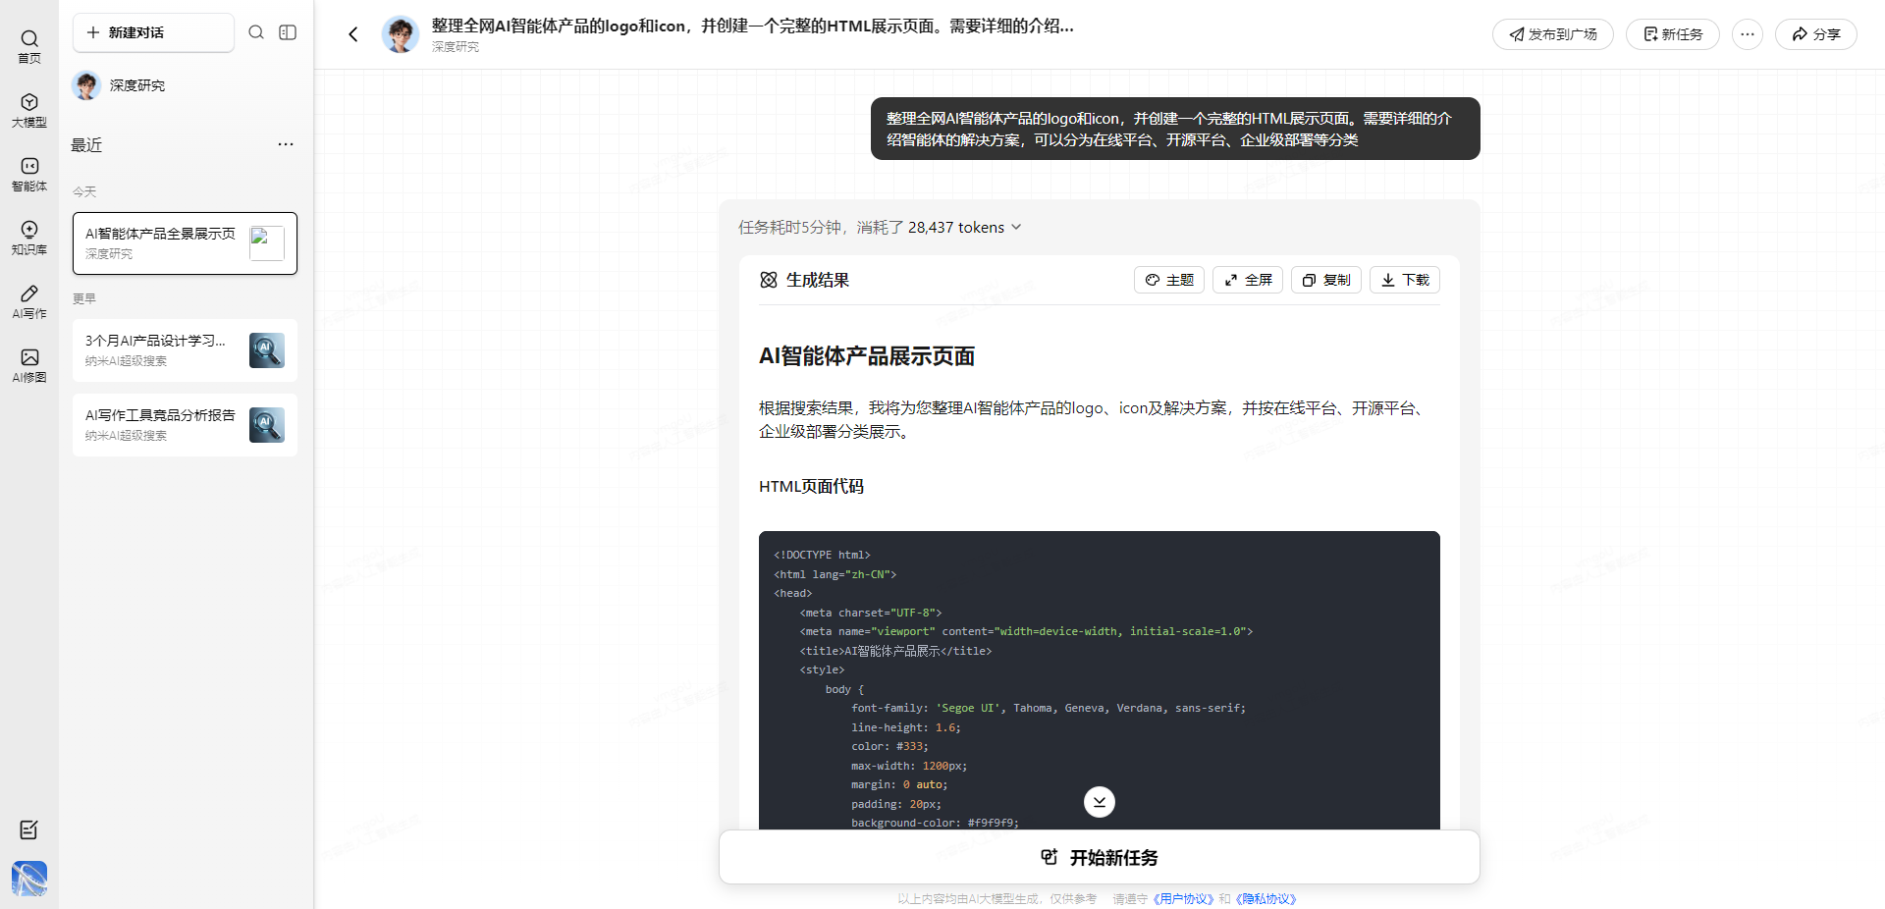The image size is (1885, 909).
Task: Open the top-right ellipsis more menu
Action: click(x=1747, y=34)
